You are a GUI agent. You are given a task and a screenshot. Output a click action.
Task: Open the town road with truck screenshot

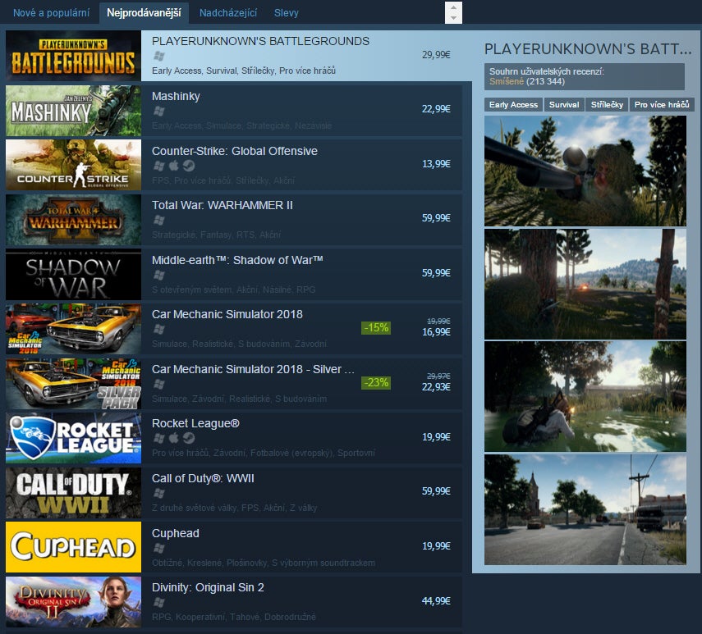(x=585, y=509)
